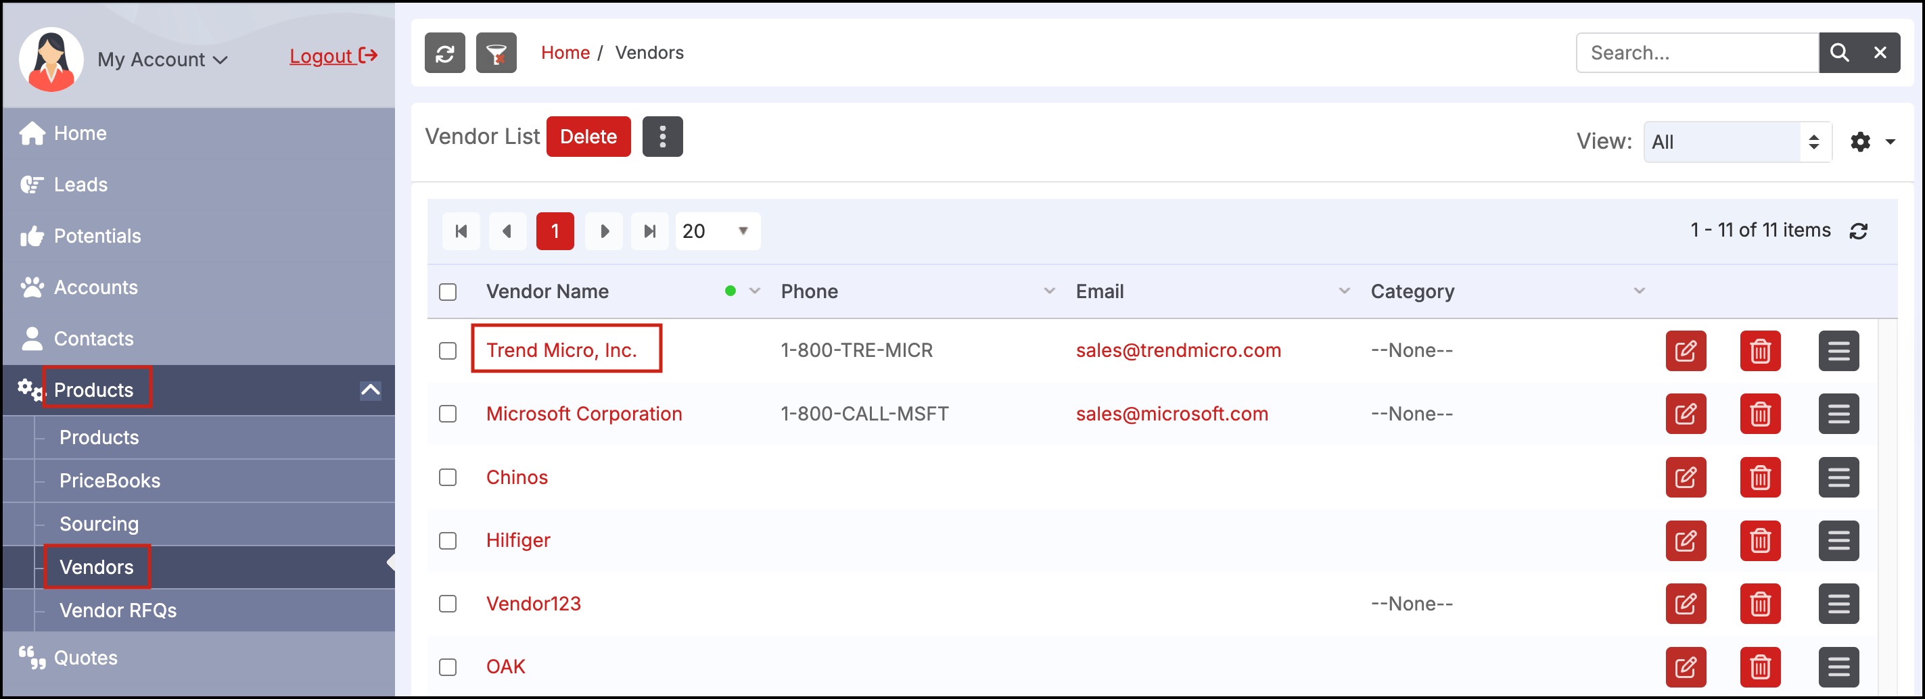Go to Home breadcrumb link
1925x699 pixels.
click(565, 53)
